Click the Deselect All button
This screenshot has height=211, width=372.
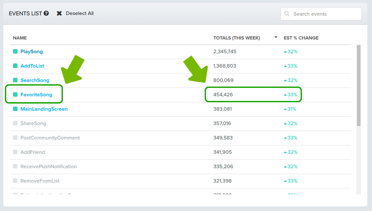point(80,13)
